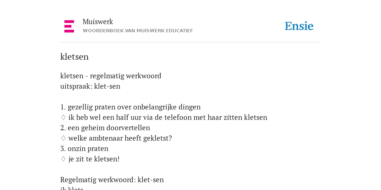Click the kletsen heading

pos(74,57)
